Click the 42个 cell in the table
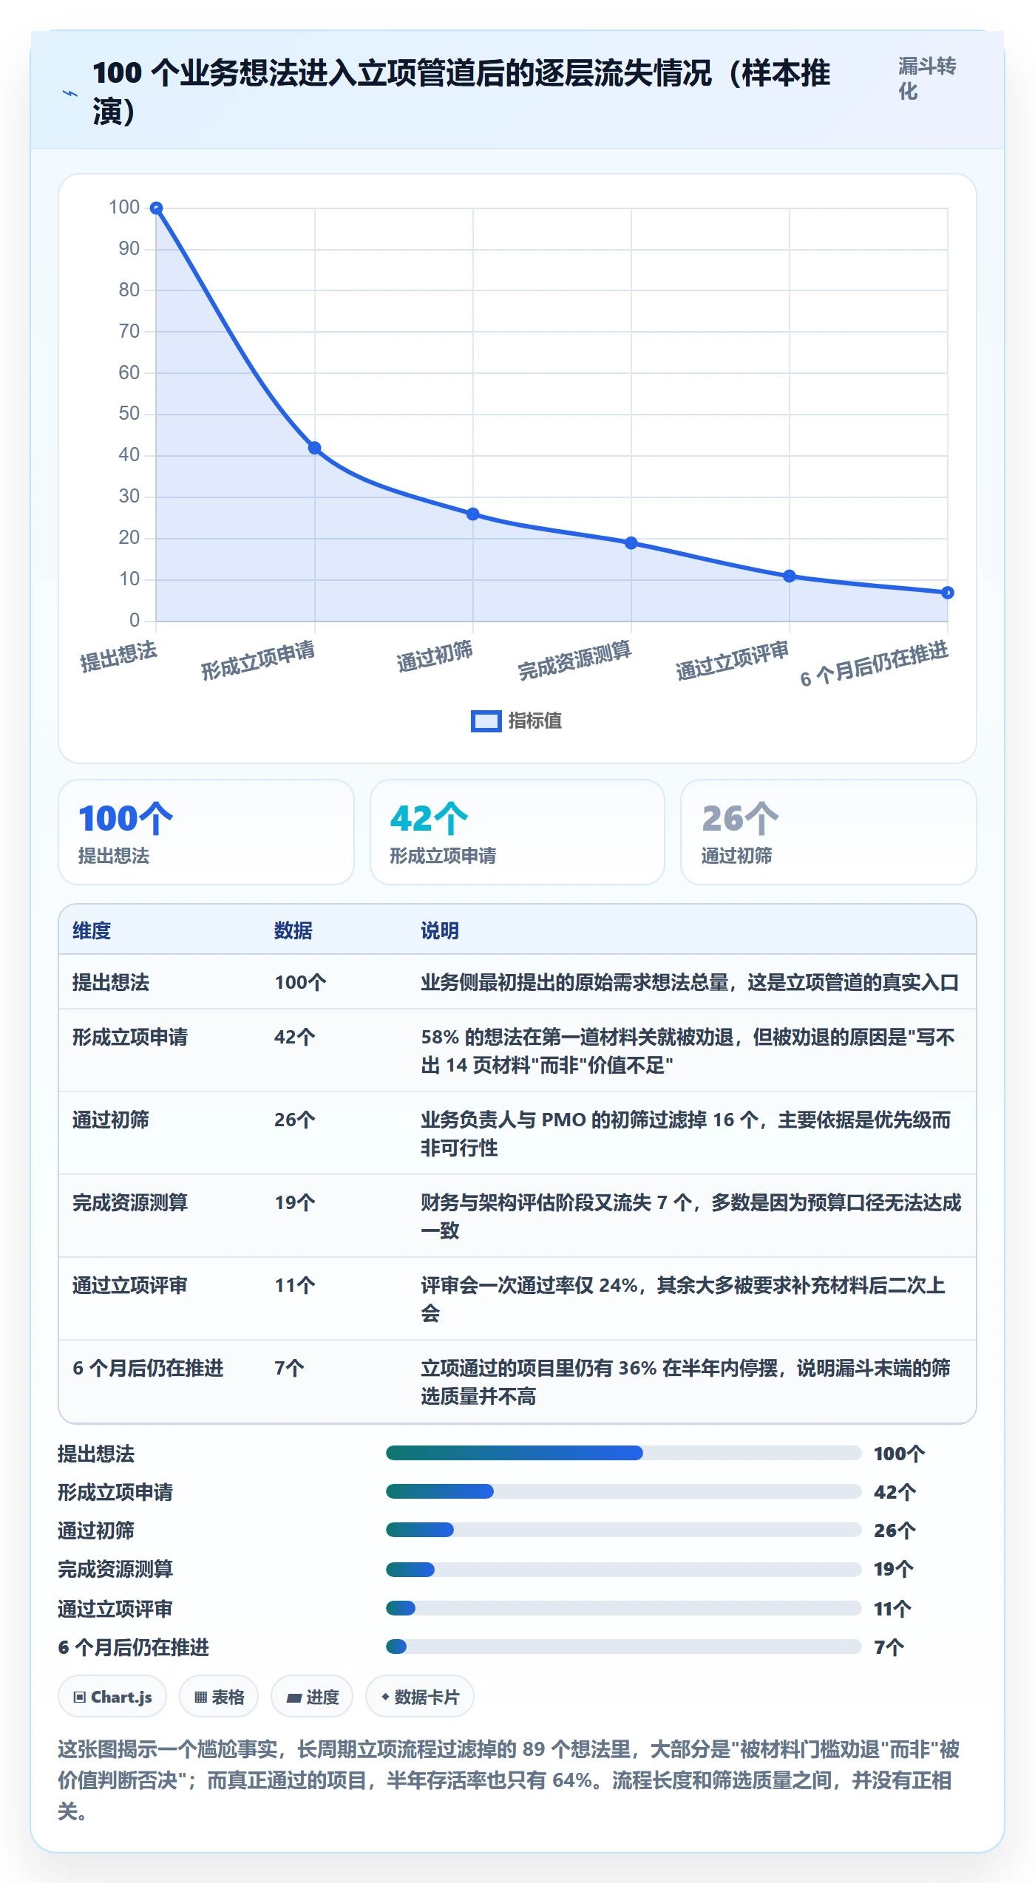The image size is (1035, 1883). click(295, 1037)
